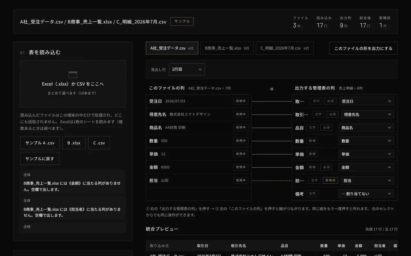Switch to the C_明細_2026年7月.csv tab
Image resolution: width=411 pixels, height=256 pixels.
click(x=284, y=48)
